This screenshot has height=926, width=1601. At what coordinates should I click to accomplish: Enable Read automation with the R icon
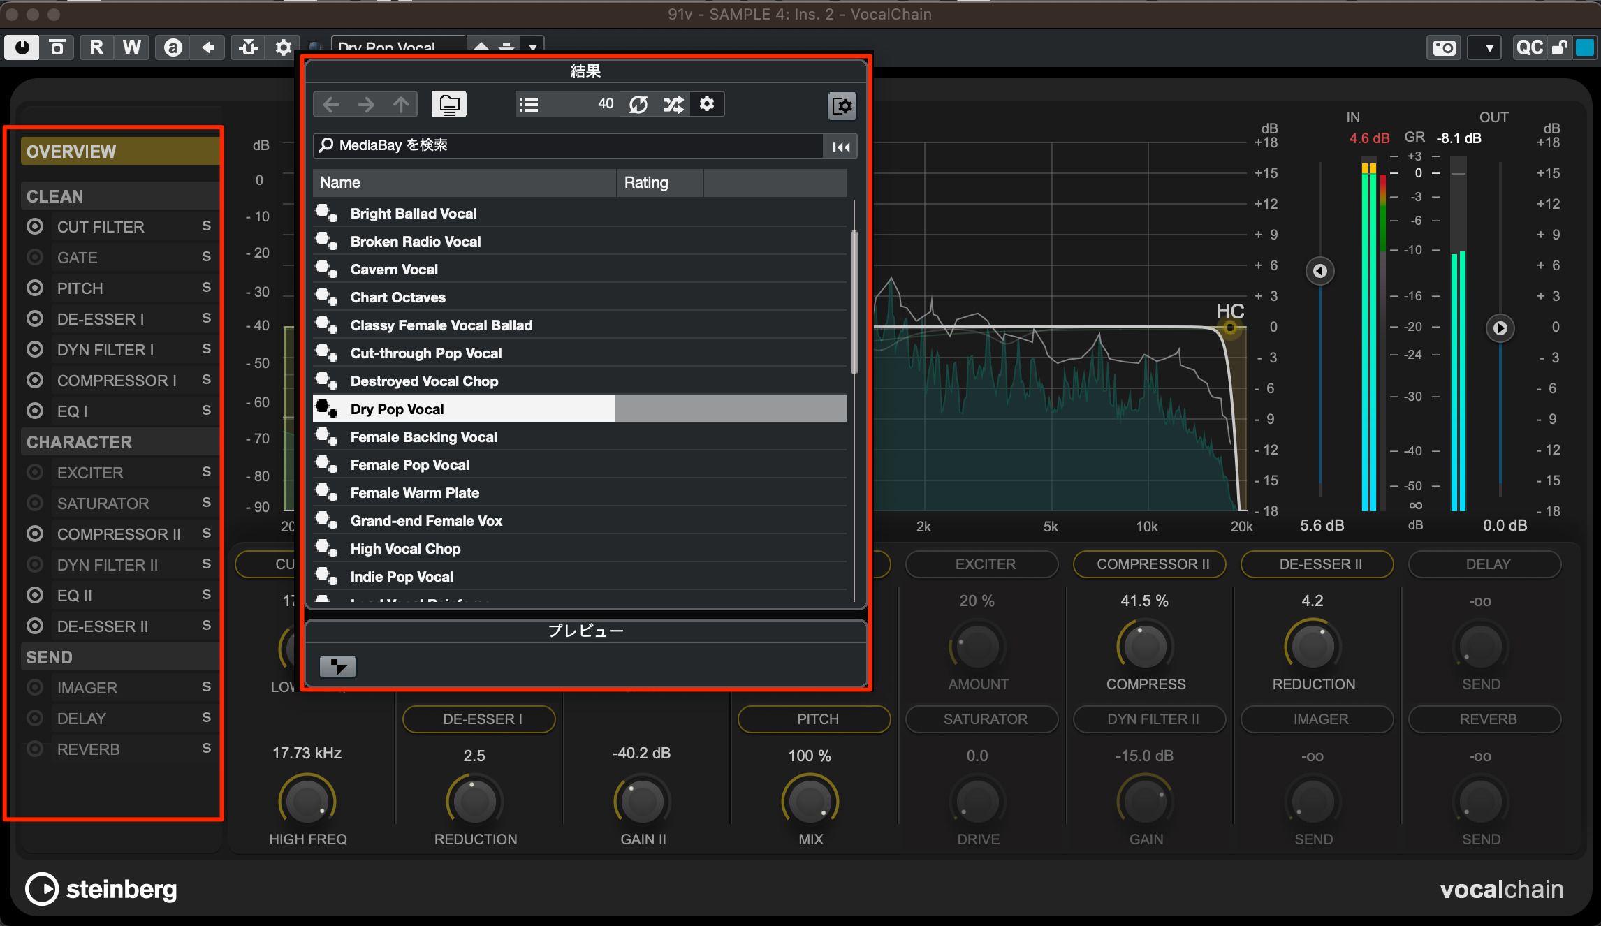pyautogui.click(x=96, y=47)
